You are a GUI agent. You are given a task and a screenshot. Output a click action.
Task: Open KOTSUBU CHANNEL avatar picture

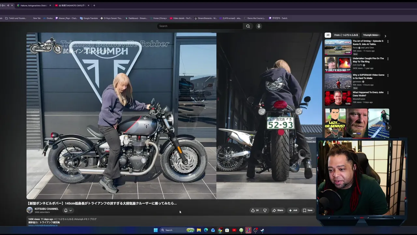tap(30, 210)
